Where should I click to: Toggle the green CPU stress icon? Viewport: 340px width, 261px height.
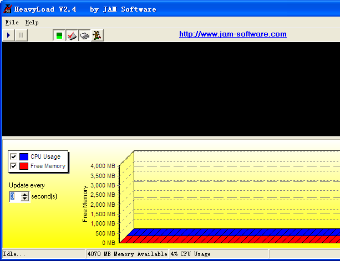click(59, 35)
